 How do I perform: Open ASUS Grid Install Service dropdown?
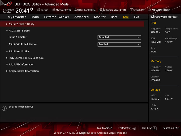pos(119,44)
